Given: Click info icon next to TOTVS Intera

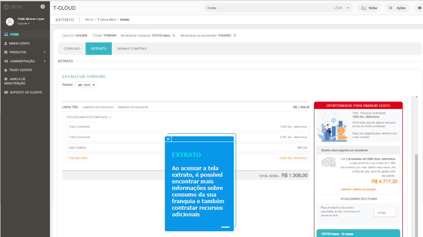Looking at the screenshot, I should point(173,35).
